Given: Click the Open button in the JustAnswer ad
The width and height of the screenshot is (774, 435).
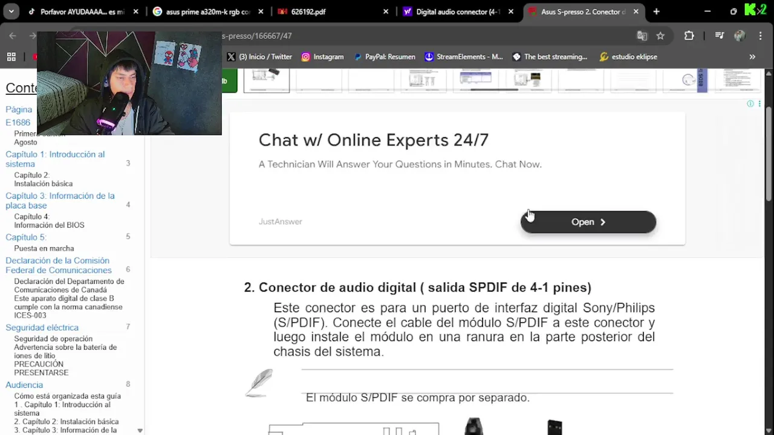Looking at the screenshot, I should pyautogui.click(x=588, y=222).
